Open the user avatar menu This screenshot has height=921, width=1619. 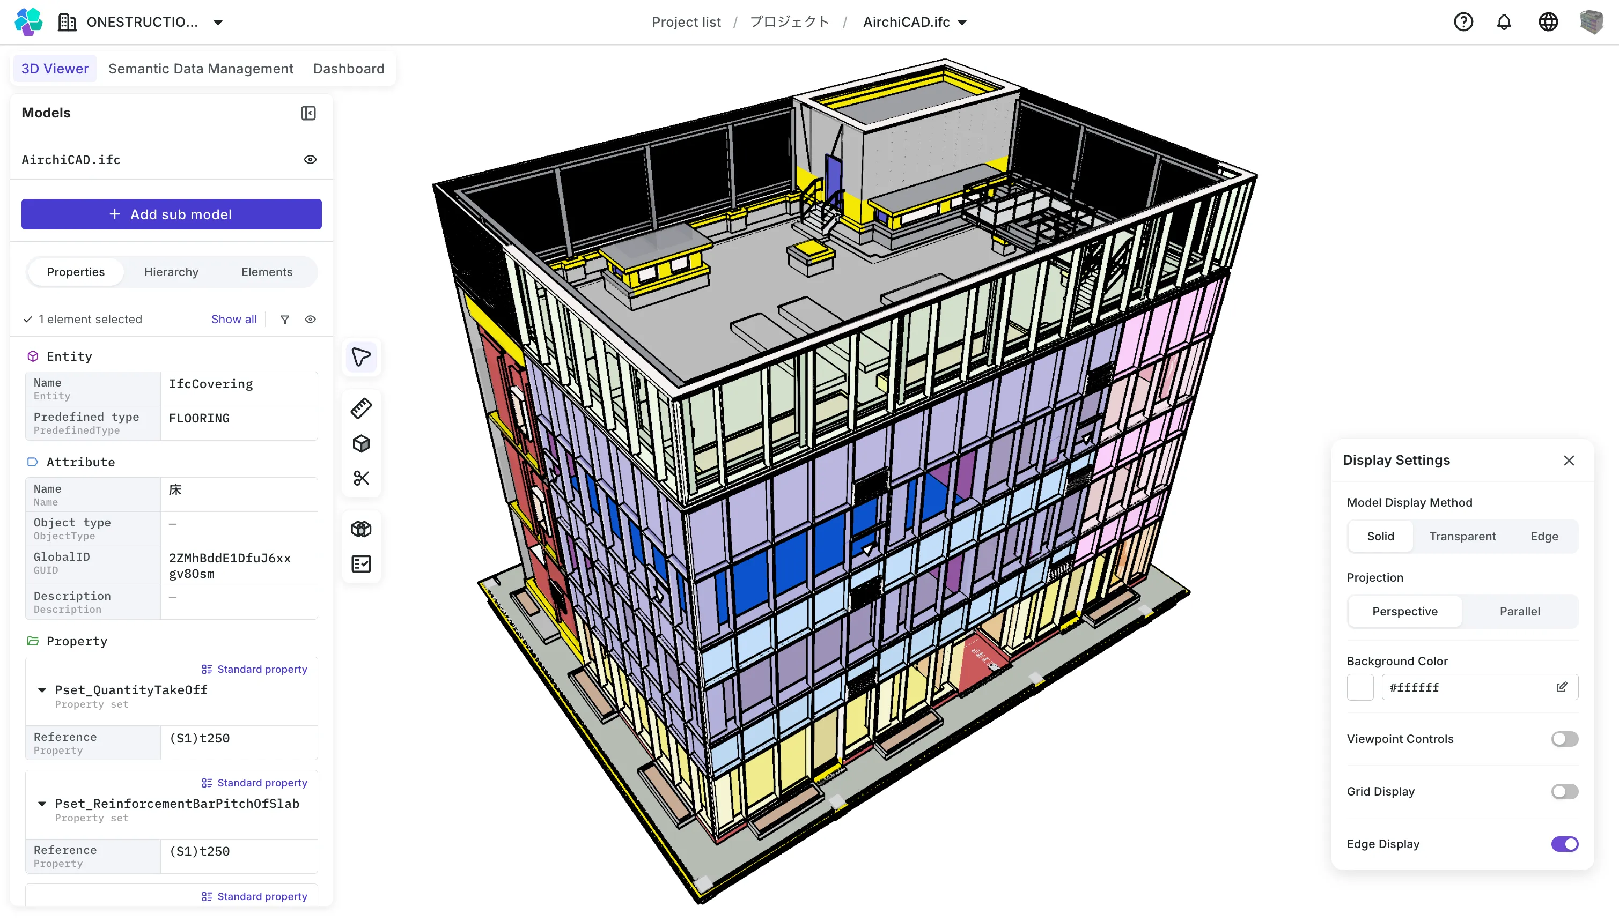pos(1591,22)
